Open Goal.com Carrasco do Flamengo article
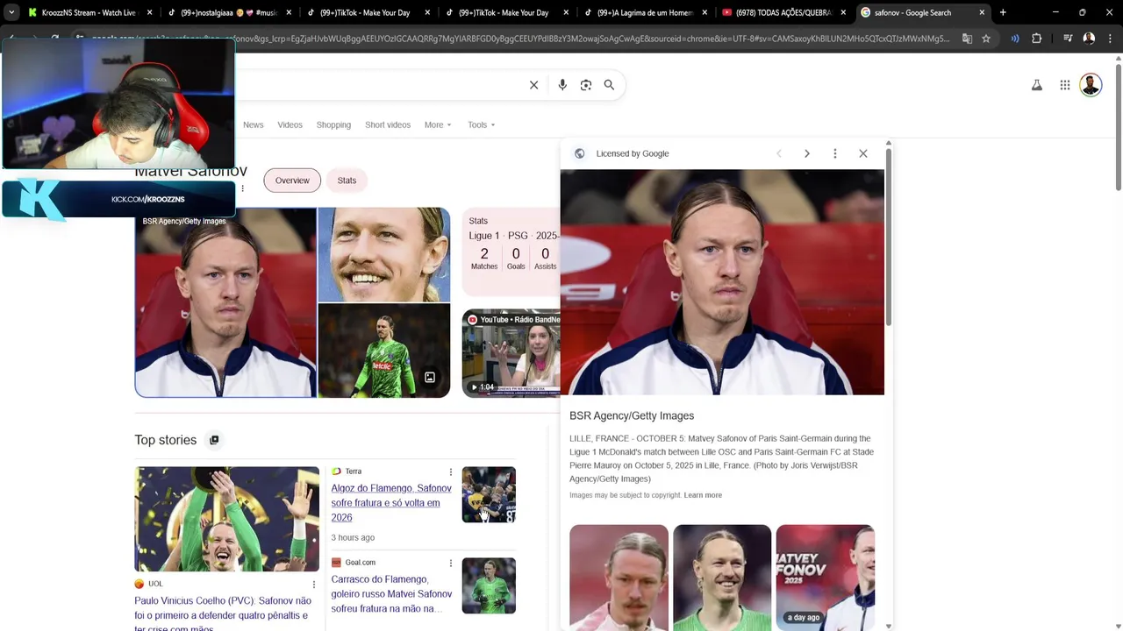1123x631 pixels. [x=391, y=594]
